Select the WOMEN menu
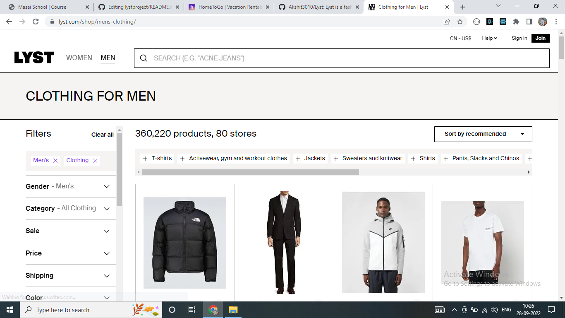 (79, 58)
